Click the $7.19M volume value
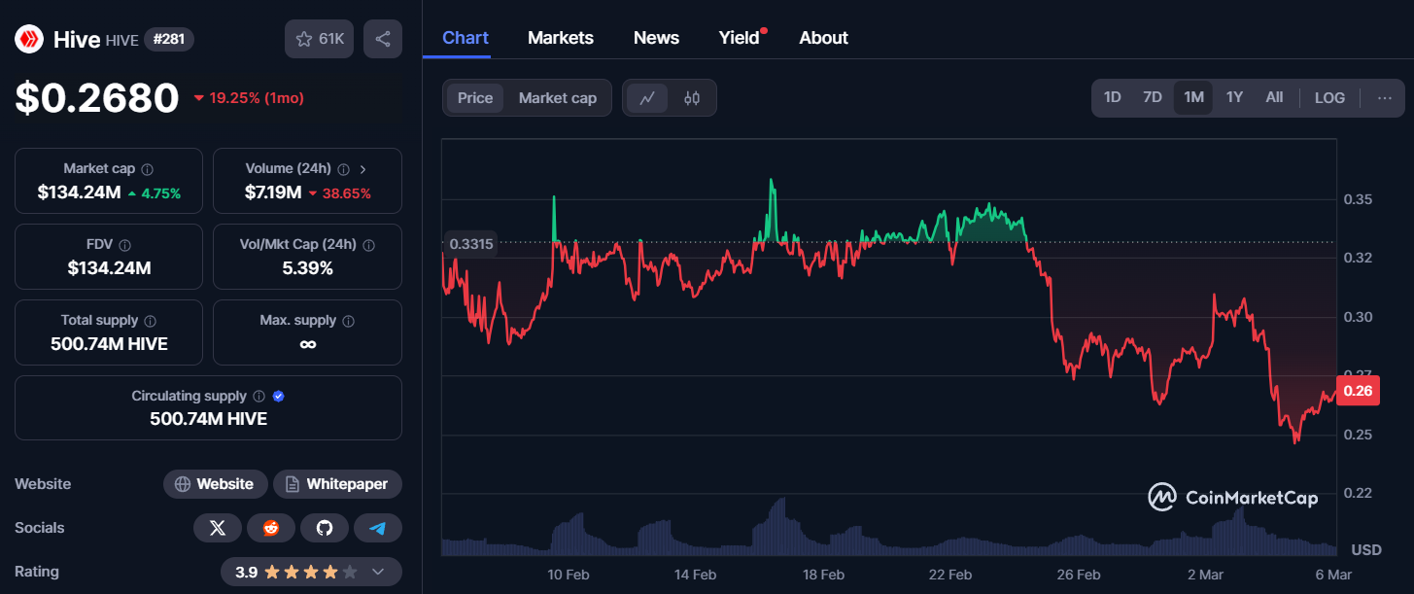The height and width of the screenshot is (594, 1414). 273,192
